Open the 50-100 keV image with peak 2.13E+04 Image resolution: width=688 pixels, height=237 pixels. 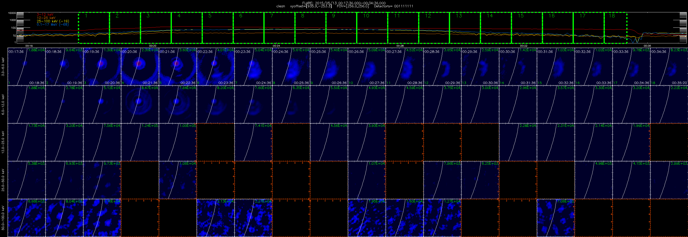(x=215, y=218)
